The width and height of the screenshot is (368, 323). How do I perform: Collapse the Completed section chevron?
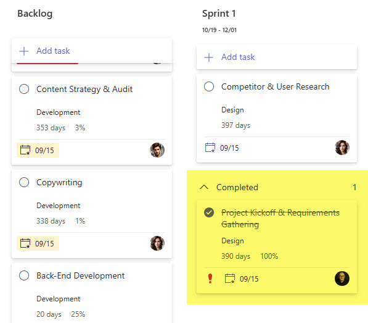(204, 187)
